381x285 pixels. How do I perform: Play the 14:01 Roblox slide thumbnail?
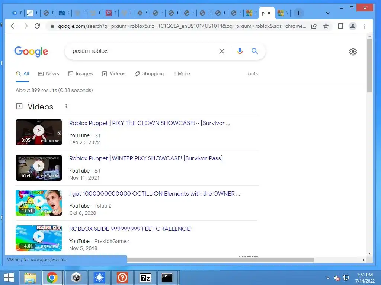click(x=39, y=238)
